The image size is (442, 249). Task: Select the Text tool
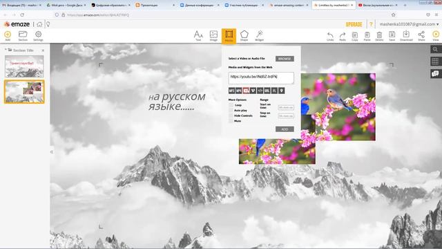pyautogui.click(x=198, y=36)
